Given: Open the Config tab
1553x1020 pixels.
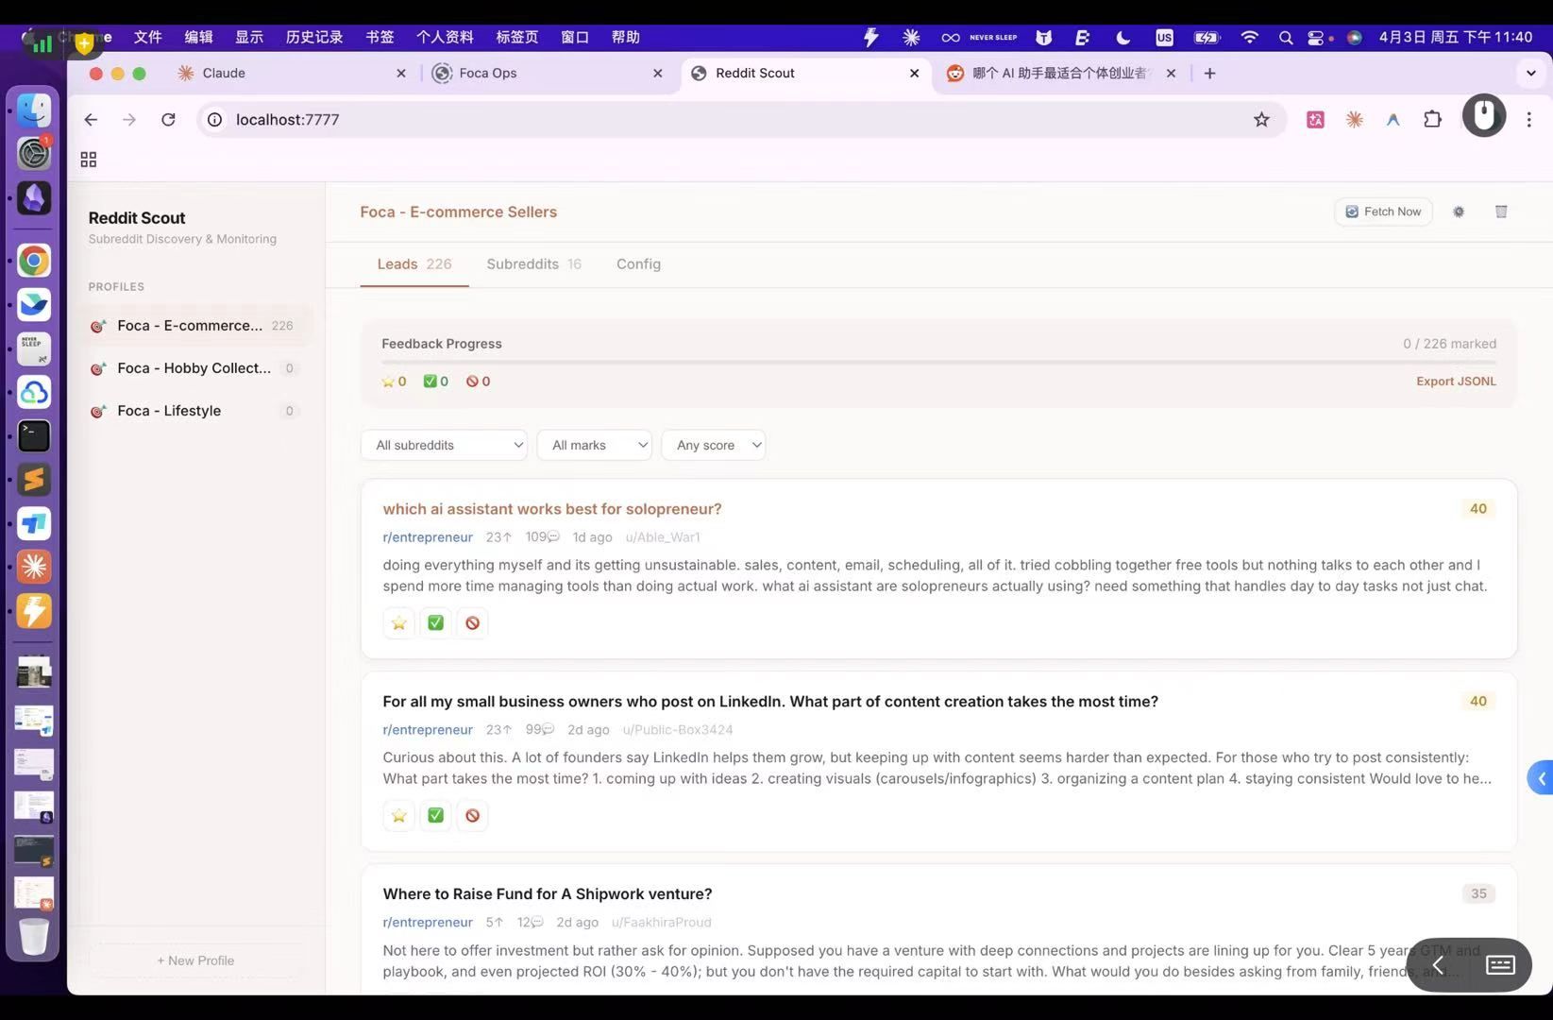Looking at the screenshot, I should pyautogui.click(x=638, y=264).
